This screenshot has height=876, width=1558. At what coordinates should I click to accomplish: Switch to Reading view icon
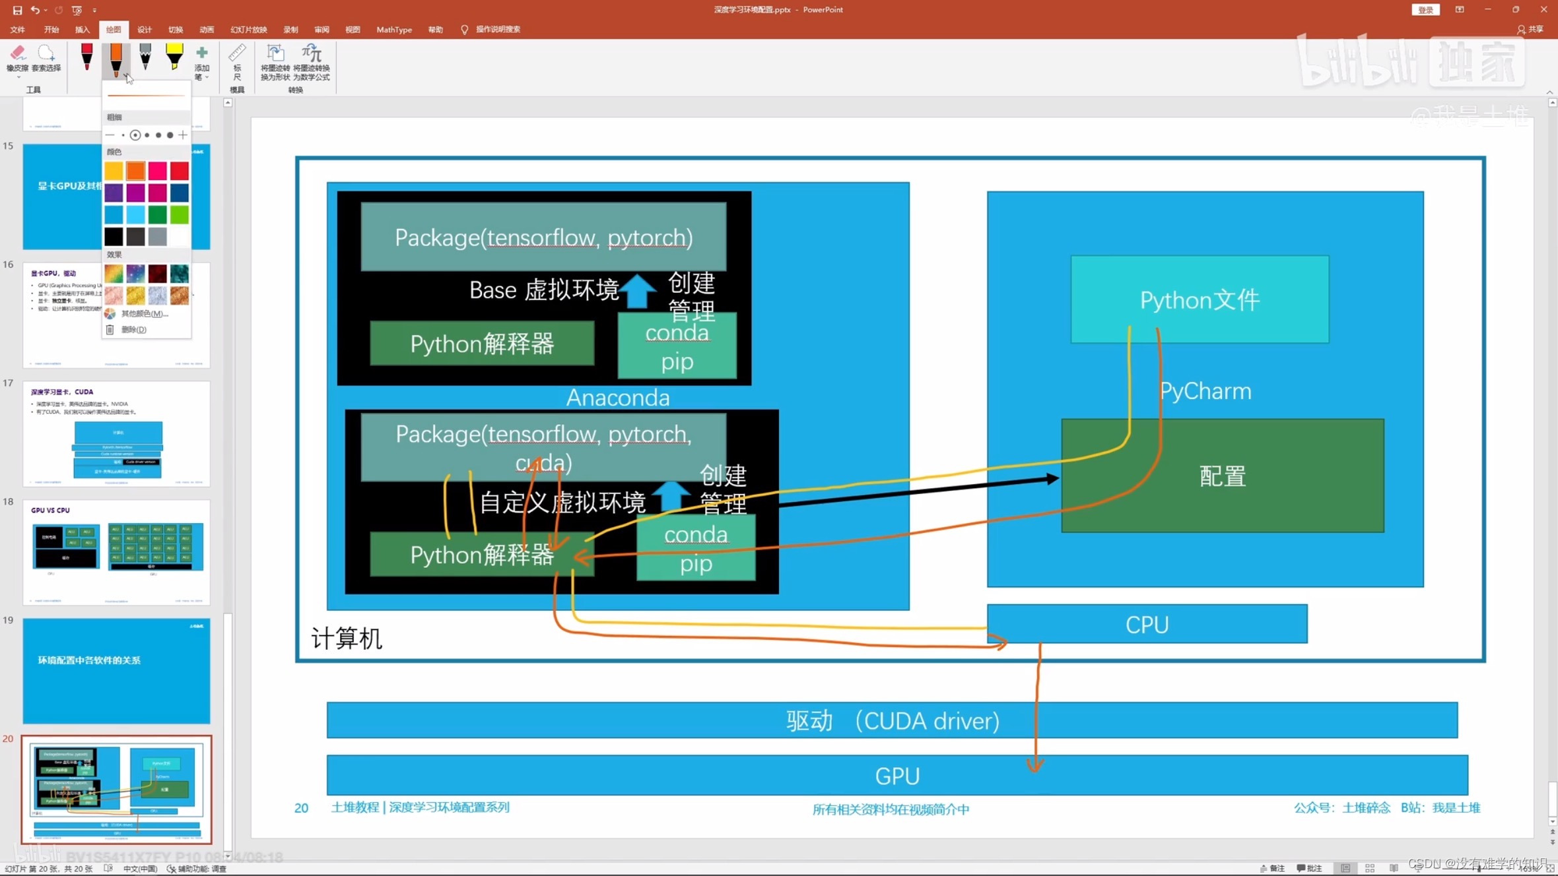click(x=1394, y=868)
